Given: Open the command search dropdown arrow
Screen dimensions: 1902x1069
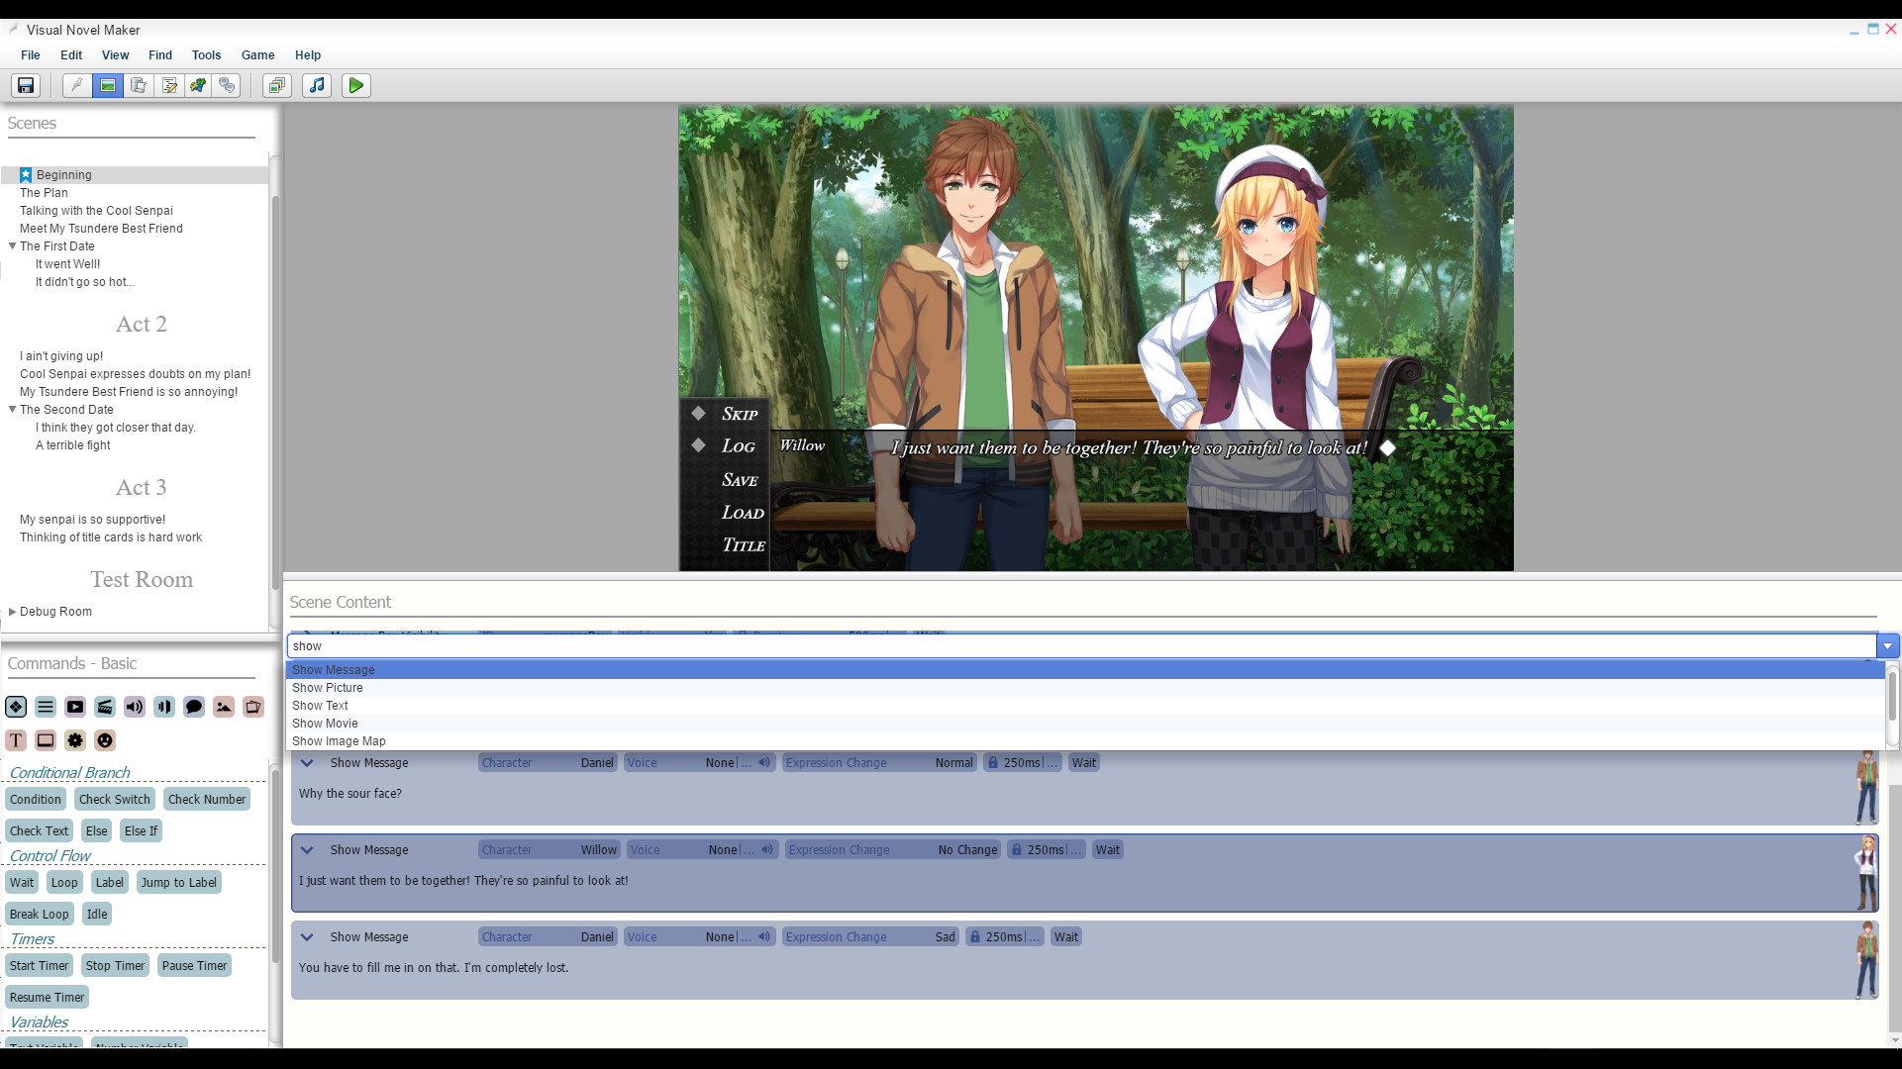Looking at the screenshot, I should click(1889, 645).
